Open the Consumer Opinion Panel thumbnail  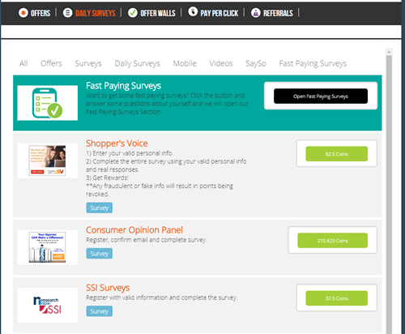pos(47,247)
